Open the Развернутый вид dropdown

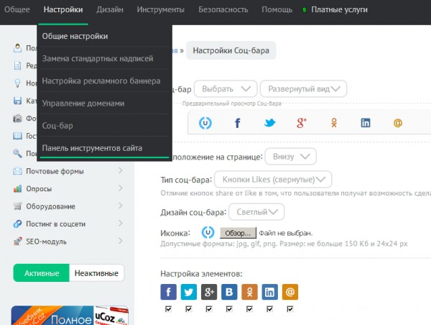pos(303,88)
